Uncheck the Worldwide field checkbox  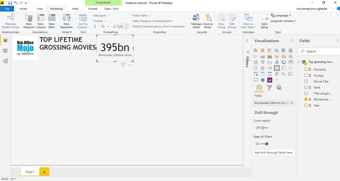(x=306, y=99)
